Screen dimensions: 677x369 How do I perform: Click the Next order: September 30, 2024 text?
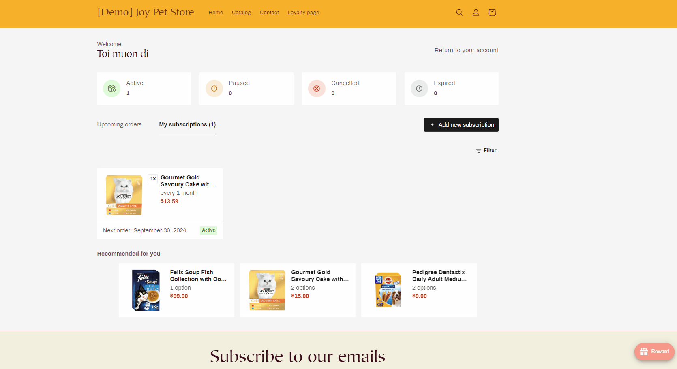[145, 230]
